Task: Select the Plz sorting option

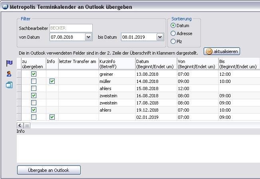Action: 173,41
